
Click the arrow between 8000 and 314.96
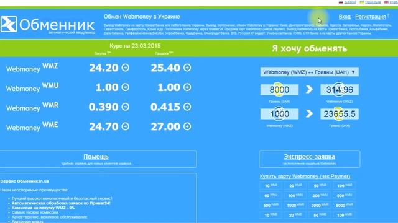point(309,89)
